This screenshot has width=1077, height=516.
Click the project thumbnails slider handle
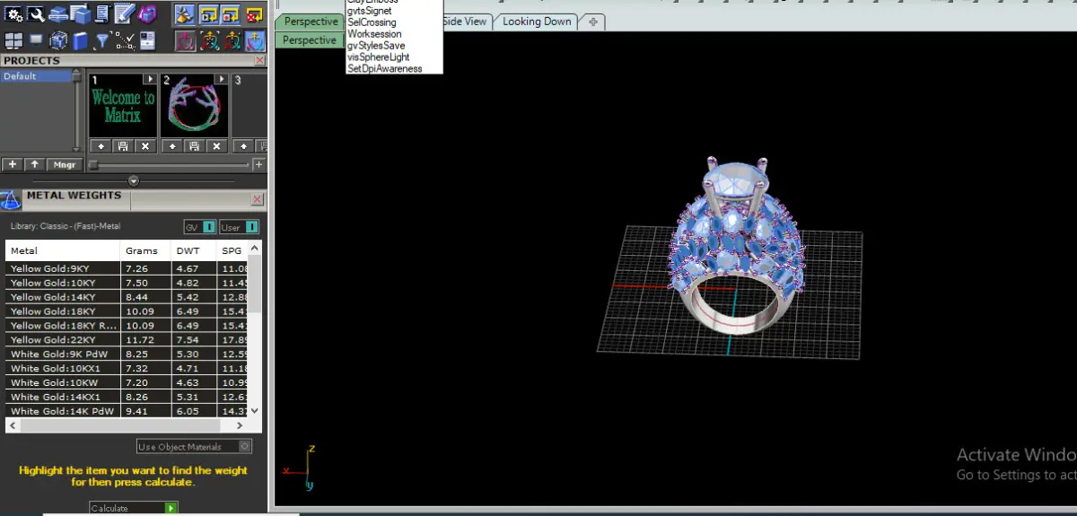click(92, 165)
